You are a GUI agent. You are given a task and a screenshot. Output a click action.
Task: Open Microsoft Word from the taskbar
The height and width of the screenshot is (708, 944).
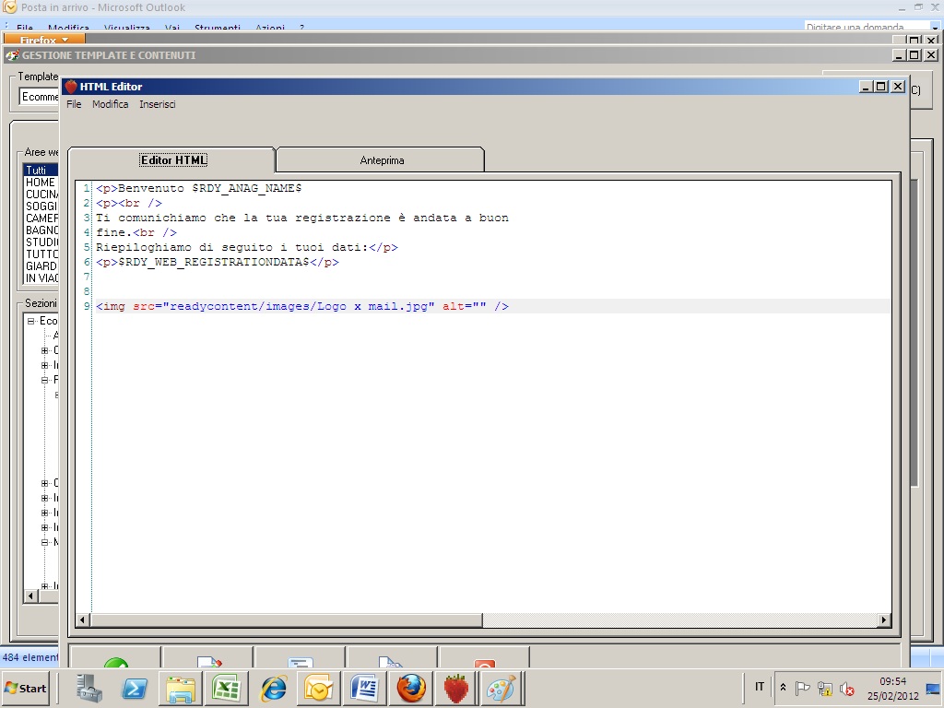(365, 688)
